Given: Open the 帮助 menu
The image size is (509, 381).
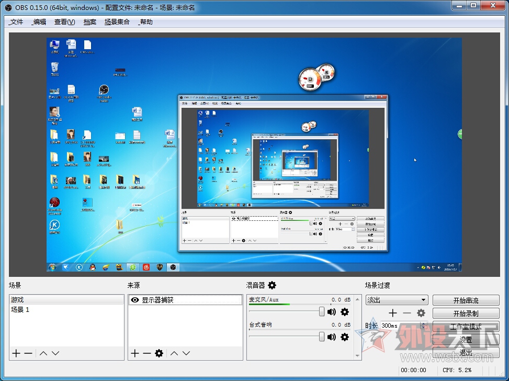Looking at the screenshot, I should [x=145, y=22].
